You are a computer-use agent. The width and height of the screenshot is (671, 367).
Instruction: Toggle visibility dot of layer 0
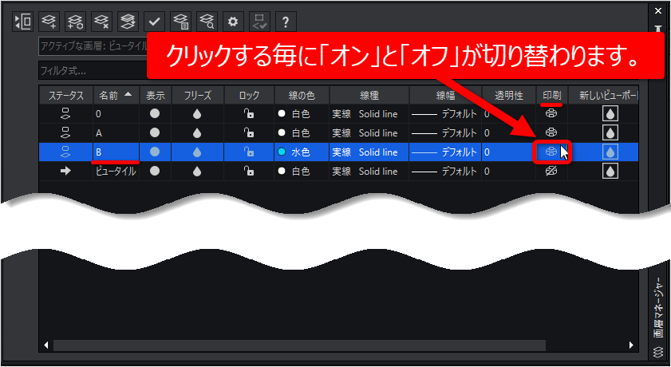(155, 114)
